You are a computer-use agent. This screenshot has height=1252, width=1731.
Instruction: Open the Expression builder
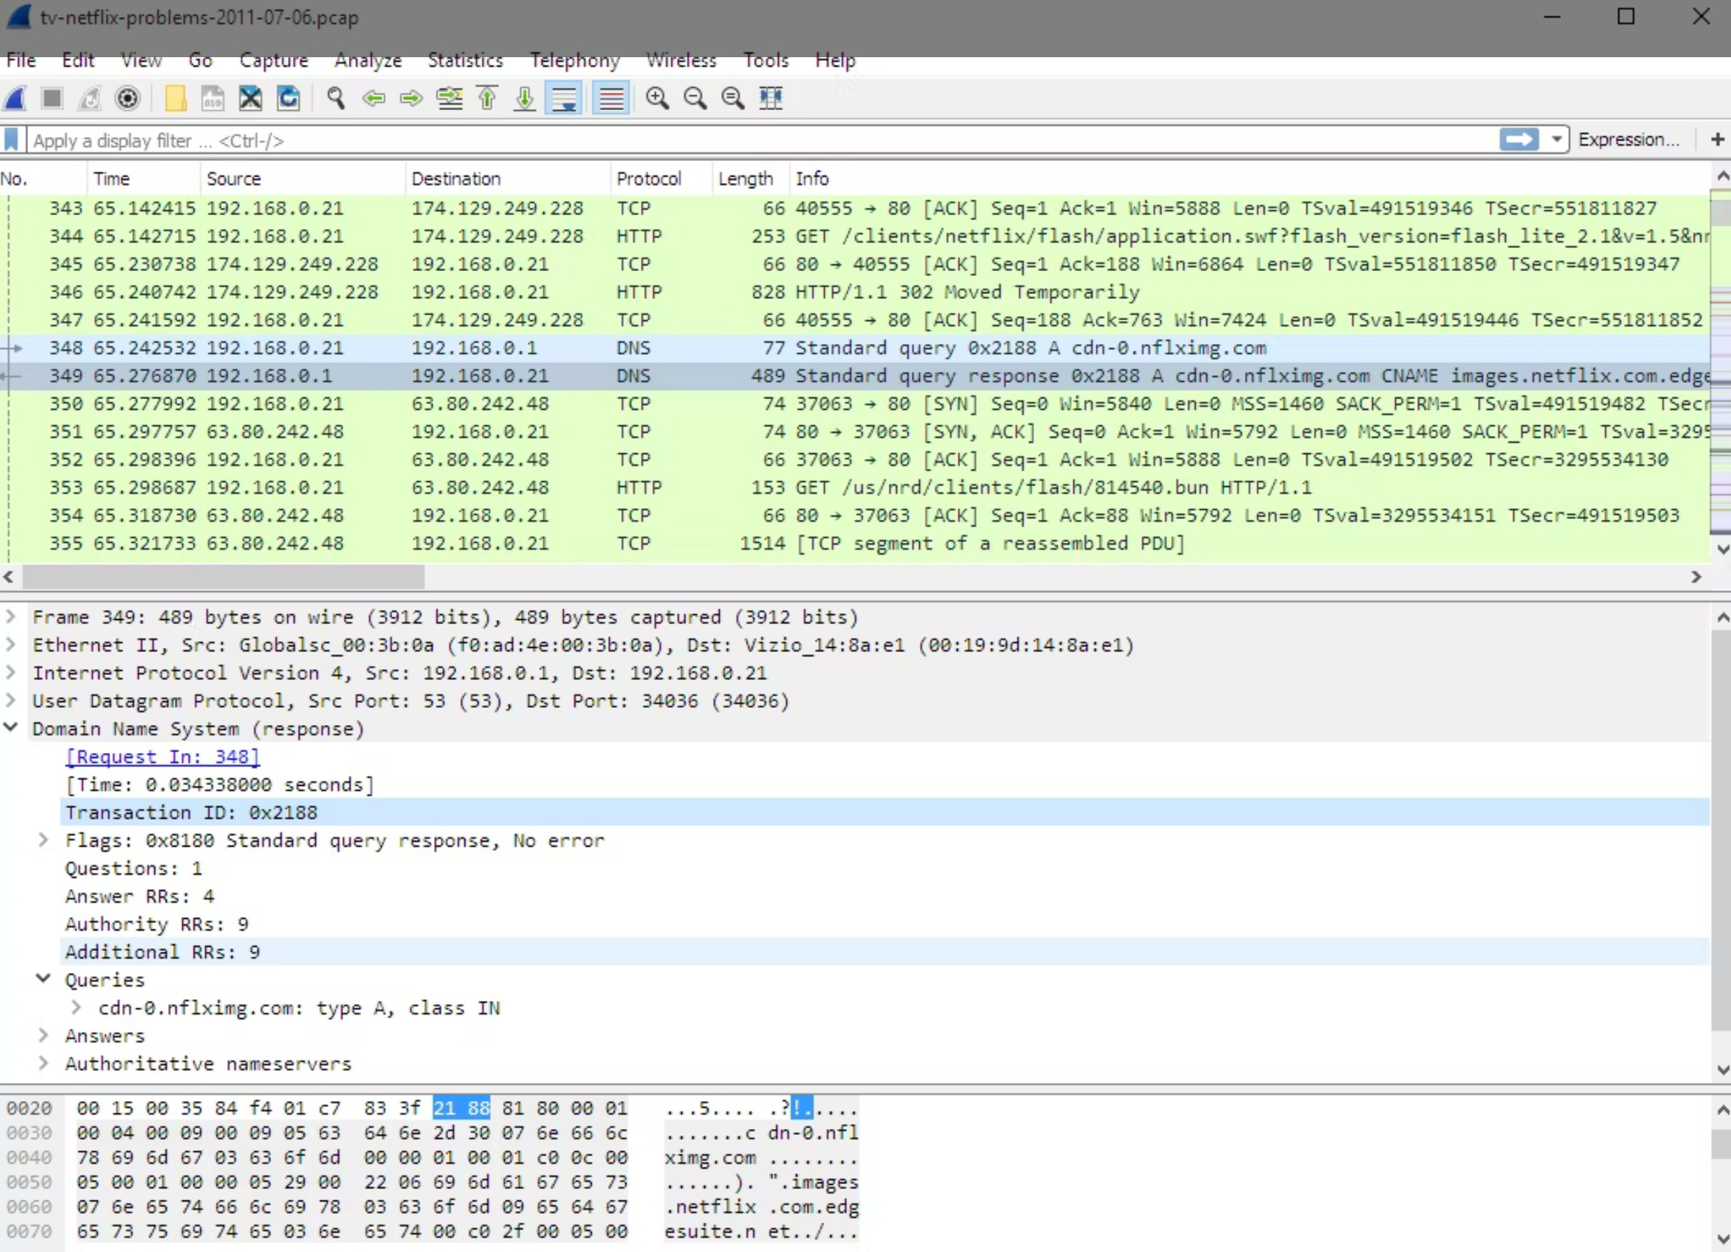1629,139
